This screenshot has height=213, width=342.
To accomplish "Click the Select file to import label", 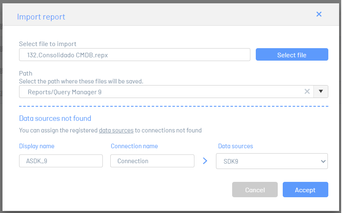I will click(48, 44).
